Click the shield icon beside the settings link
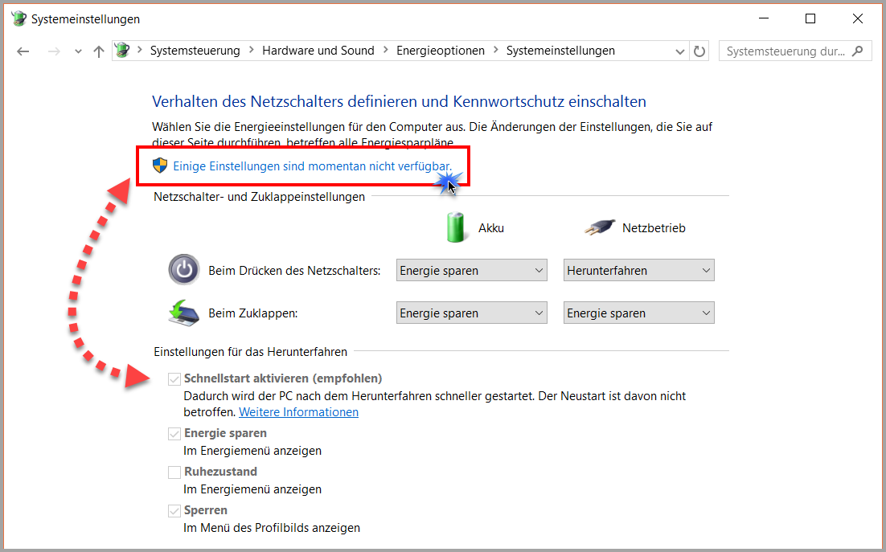 (x=159, y=165)
